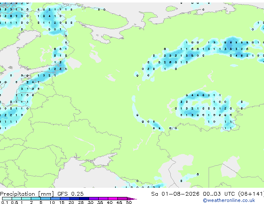The image size is (264, 204).
Task: Click the legend value label "10"
Action: point(52,202)
